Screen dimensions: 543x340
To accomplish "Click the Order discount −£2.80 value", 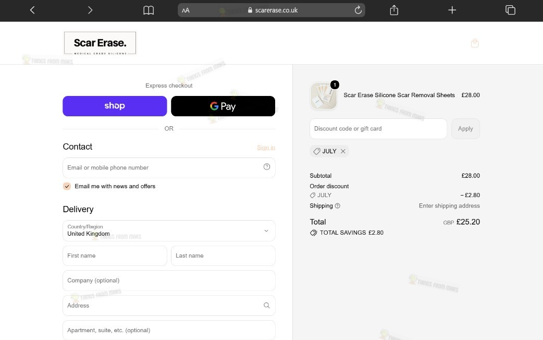I will [470, 195].
